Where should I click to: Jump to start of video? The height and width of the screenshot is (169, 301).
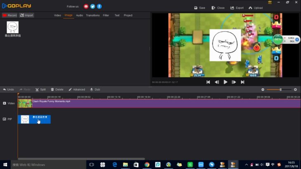(x=208, y=82)
